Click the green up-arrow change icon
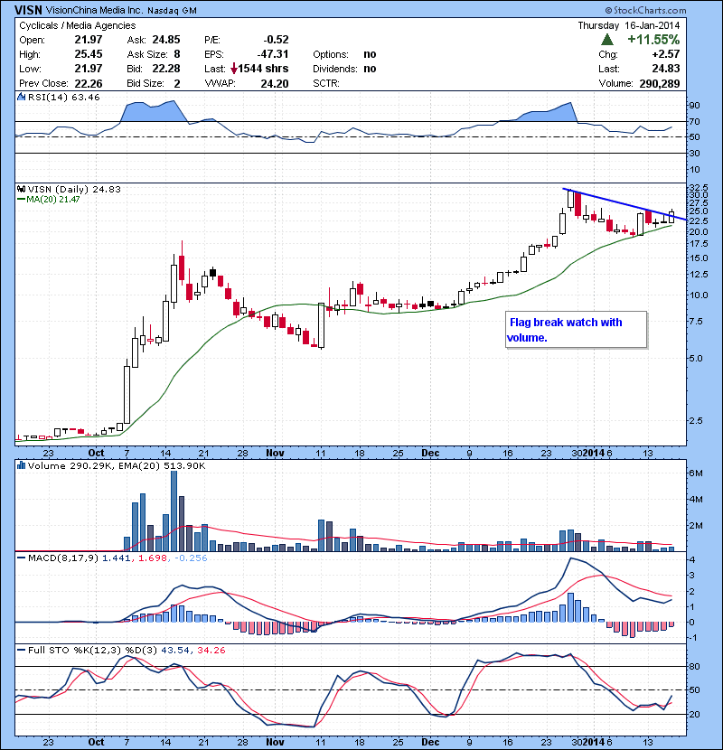 point(606,39)
